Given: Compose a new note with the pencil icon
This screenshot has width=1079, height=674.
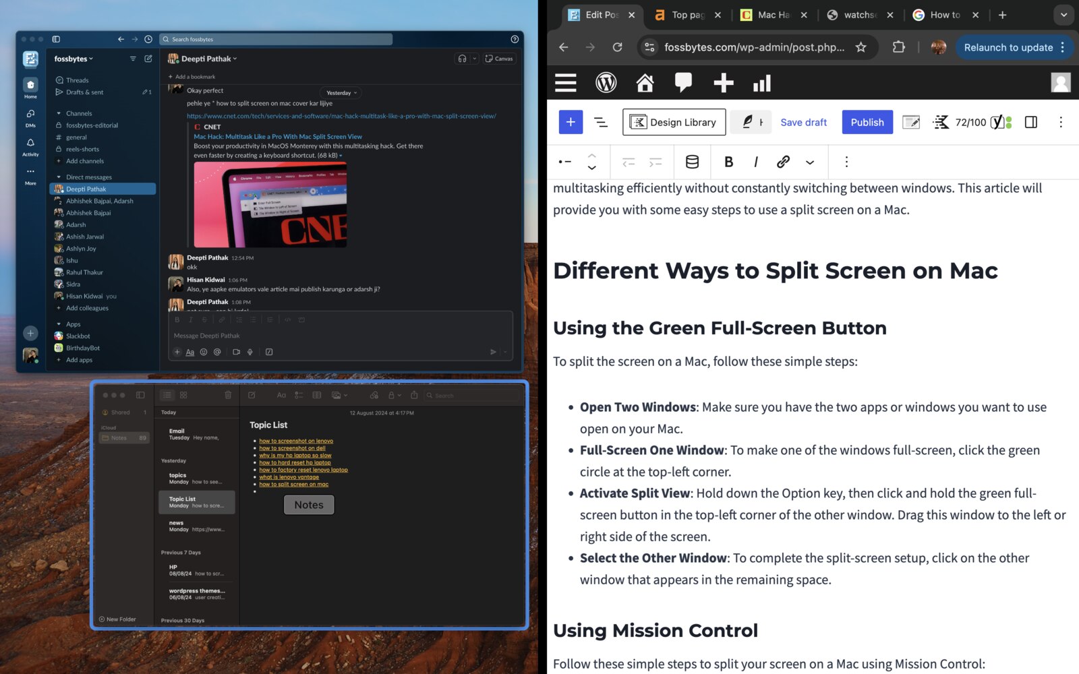Looking at the screenshot, I should [x=252, y=395].
